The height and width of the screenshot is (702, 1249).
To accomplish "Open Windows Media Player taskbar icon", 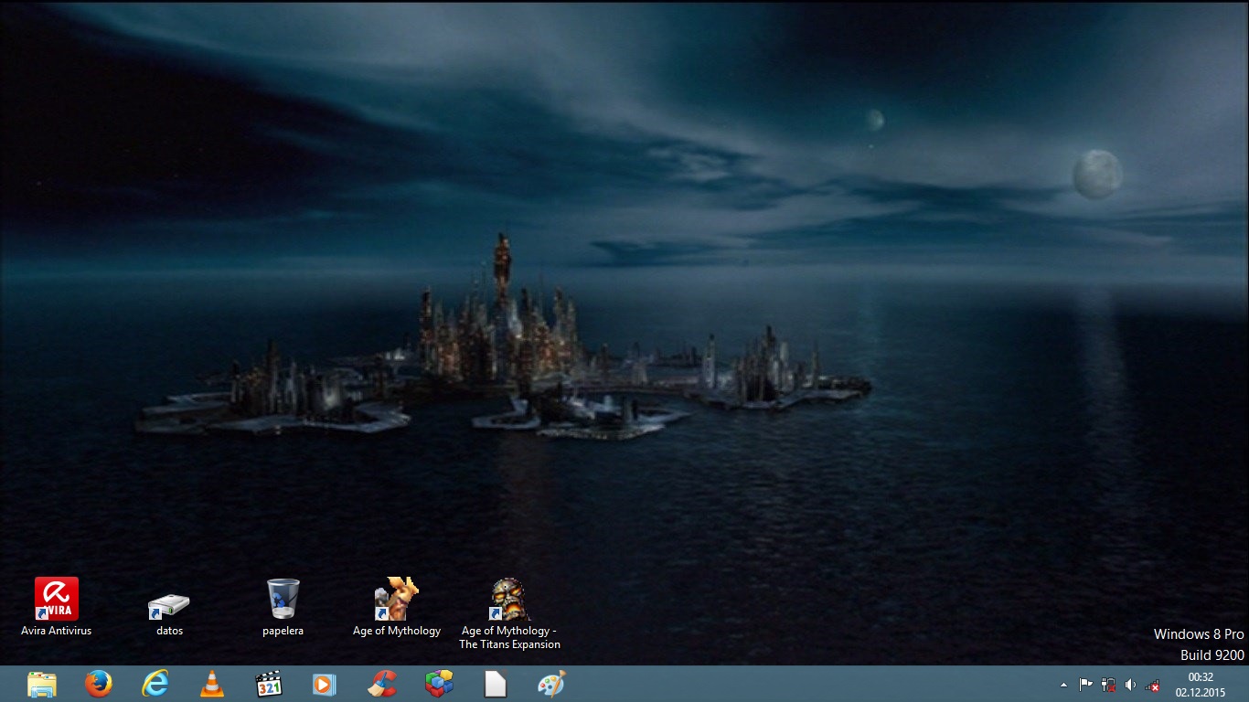I will click(325, 684).
